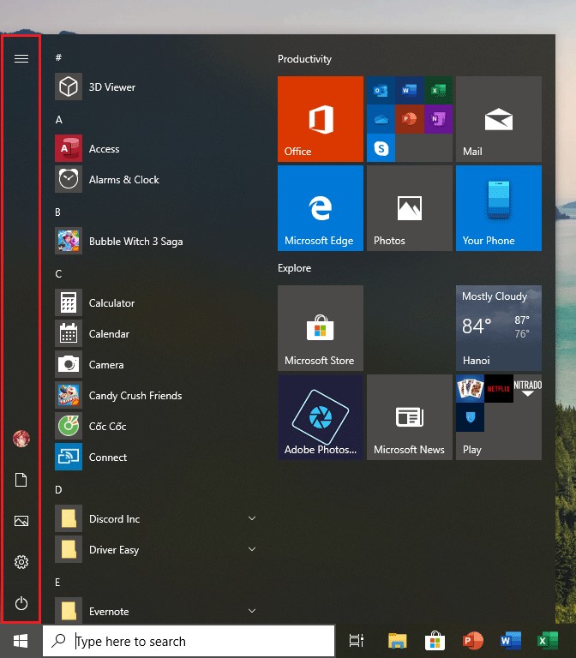Launch Access from app list
576x658 pixels.
pyautogui.click(x=155, y=148)
